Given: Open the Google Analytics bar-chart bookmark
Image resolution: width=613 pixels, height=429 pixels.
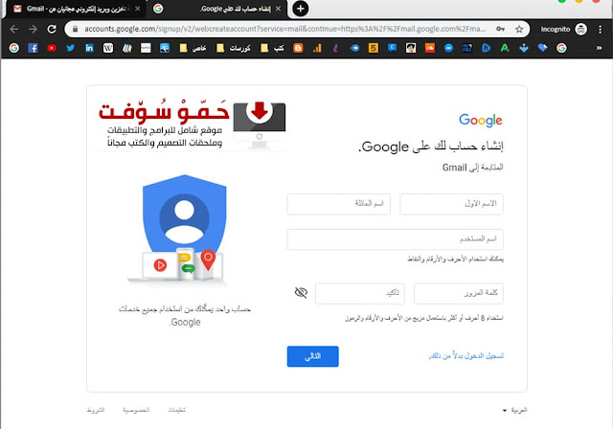Looking at the screenshot, I should click(317, 48).
